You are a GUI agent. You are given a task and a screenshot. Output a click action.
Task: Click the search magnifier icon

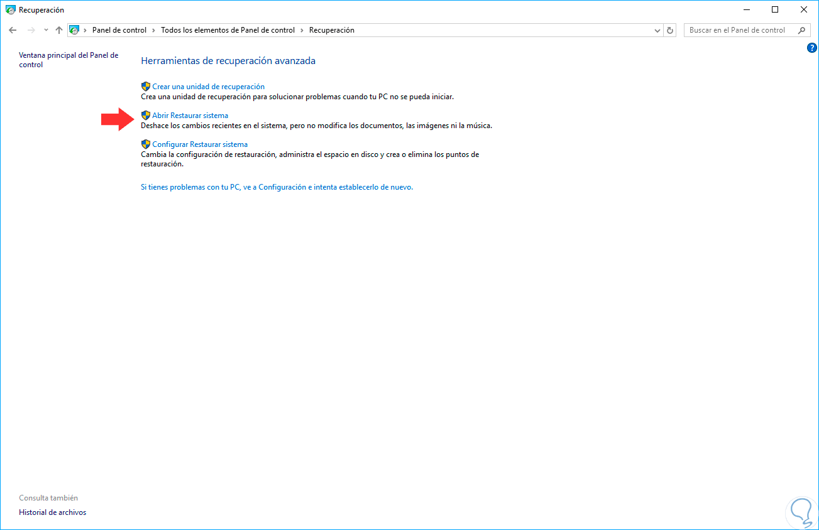coord(802,30)
